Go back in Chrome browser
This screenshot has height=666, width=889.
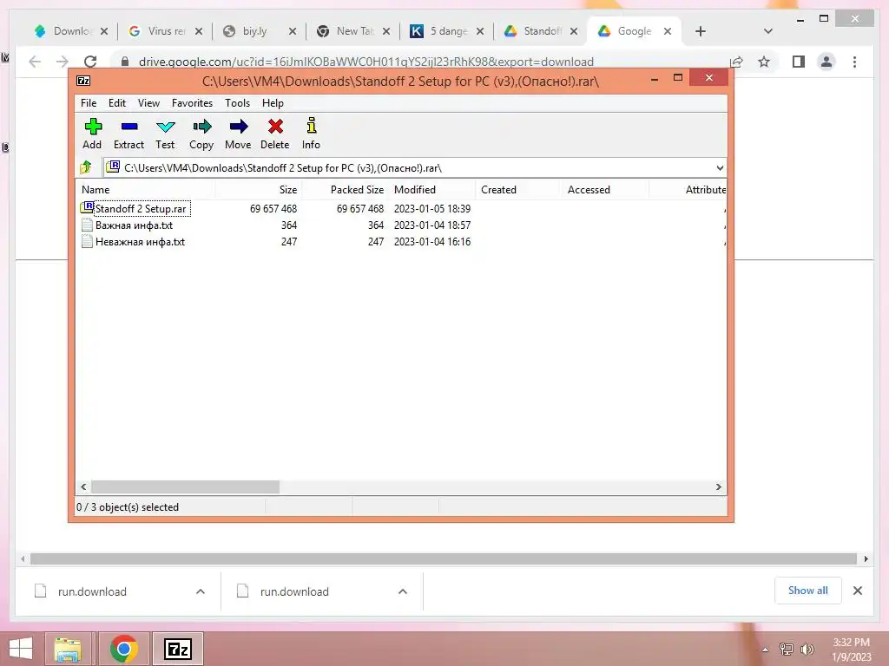tap(35, 62)
